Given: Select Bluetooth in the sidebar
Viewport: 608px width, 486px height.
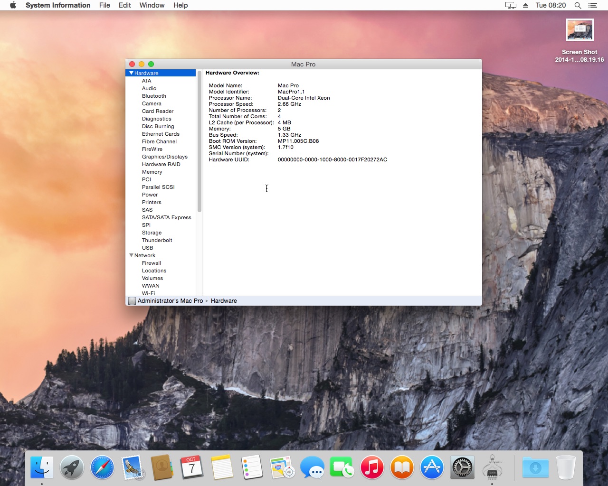Looking at the screenshot, I should [x=154, y=96].
